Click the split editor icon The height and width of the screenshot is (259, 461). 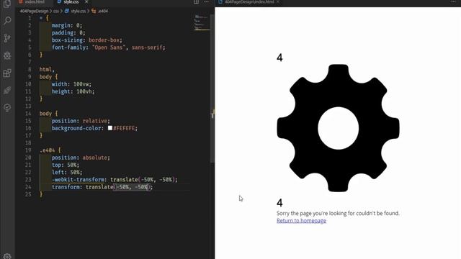(196, 1)
